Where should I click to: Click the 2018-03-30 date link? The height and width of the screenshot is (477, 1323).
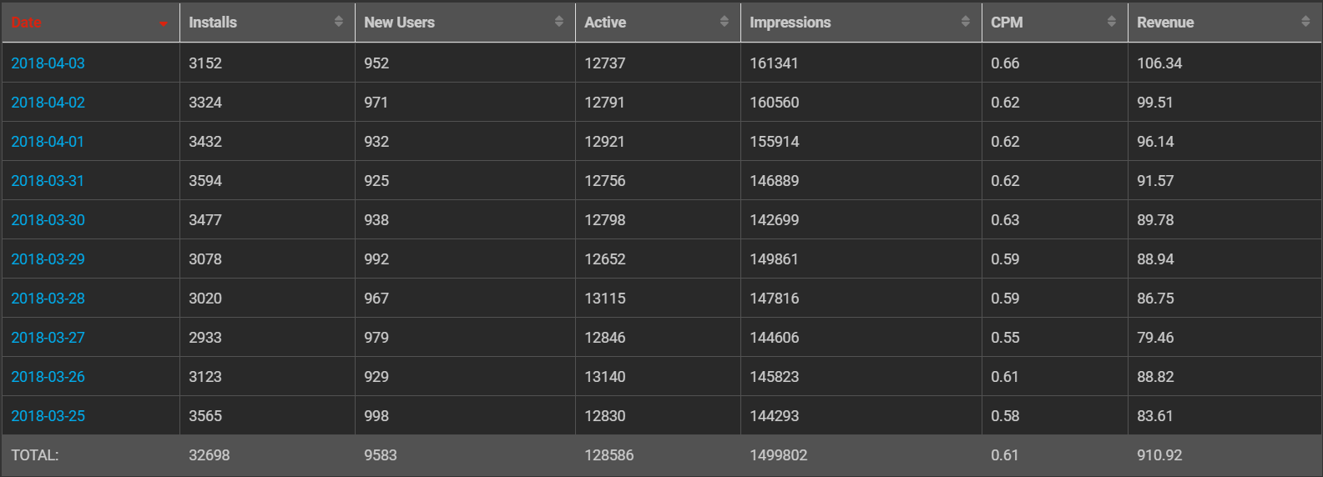(x=48, y=220)
